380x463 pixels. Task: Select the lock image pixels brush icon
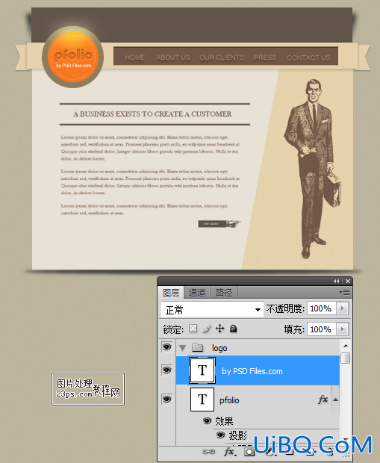(x=207, y=329)
